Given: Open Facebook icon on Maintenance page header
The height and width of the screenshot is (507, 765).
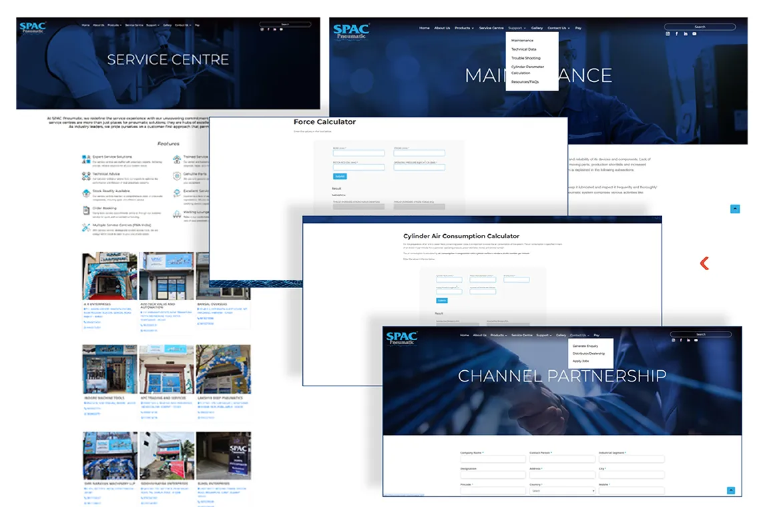Looking at the screenshot, I should click(x=676, y=33).
